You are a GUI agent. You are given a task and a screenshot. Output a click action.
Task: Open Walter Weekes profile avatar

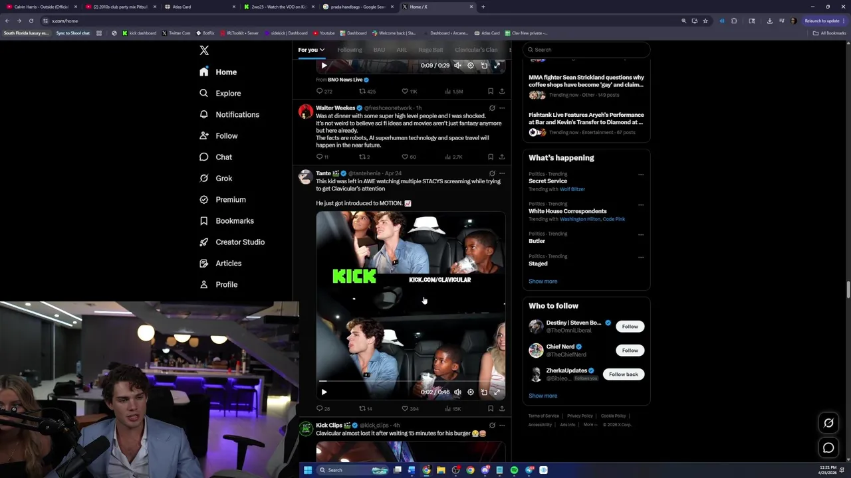305,111
